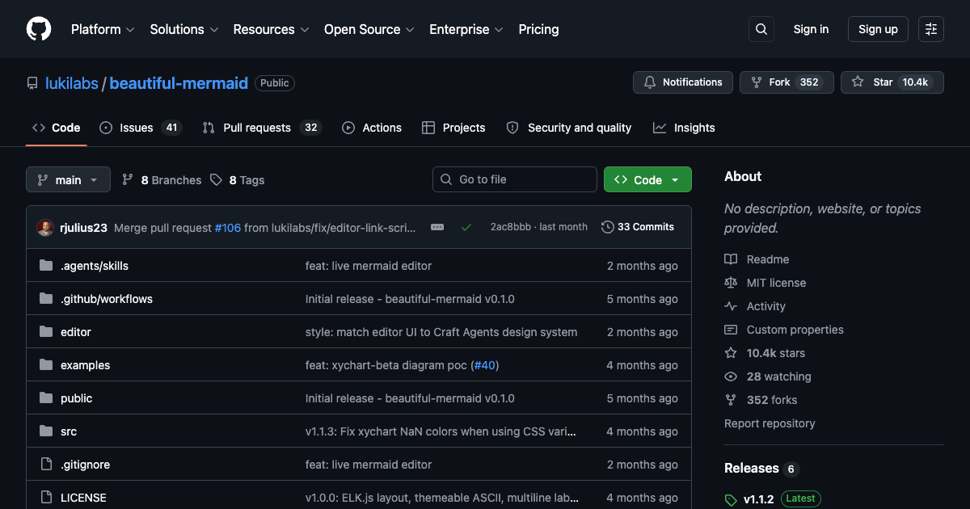This screenshot has width=970, height=509.
Task: Click the eye icon beside watching
Action: click(x=731, y=376)
